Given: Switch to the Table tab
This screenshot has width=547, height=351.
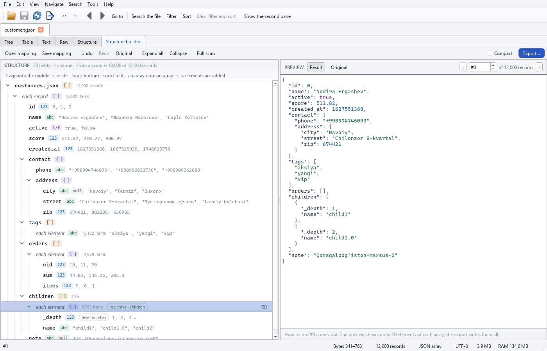Looking at the screenshot, I should [27, 42].
